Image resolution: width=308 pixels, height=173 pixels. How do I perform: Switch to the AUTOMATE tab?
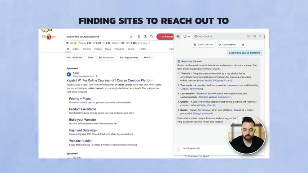click(203, 36)
